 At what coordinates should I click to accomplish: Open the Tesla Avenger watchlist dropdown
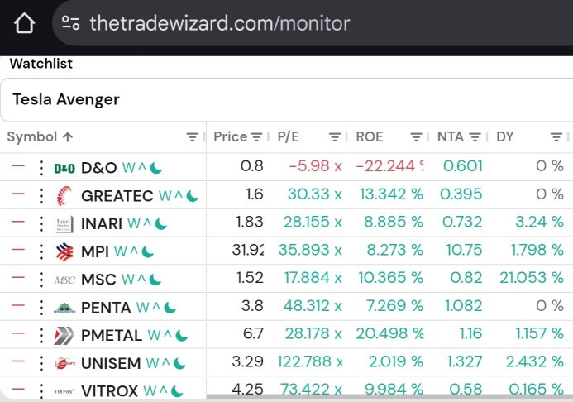point(286,99)
